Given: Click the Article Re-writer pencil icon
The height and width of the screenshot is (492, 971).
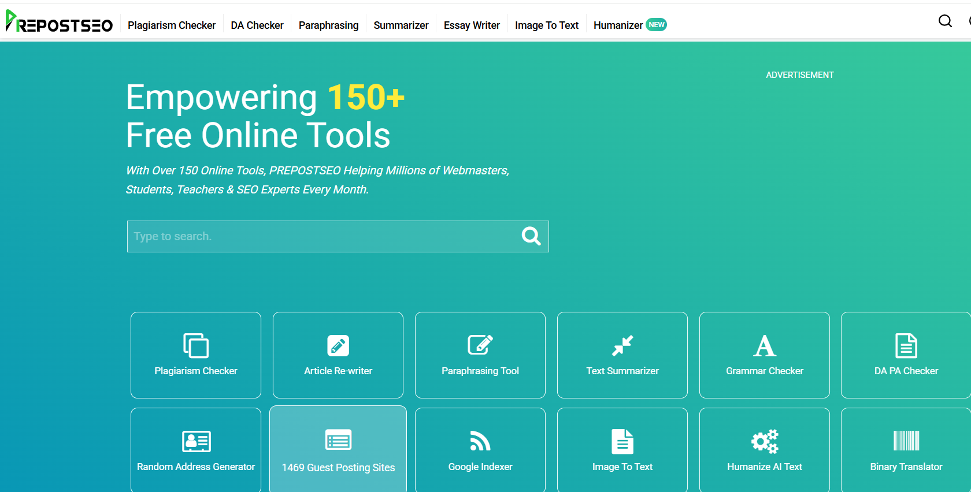Looking at the screenshot, I should 338,345.
